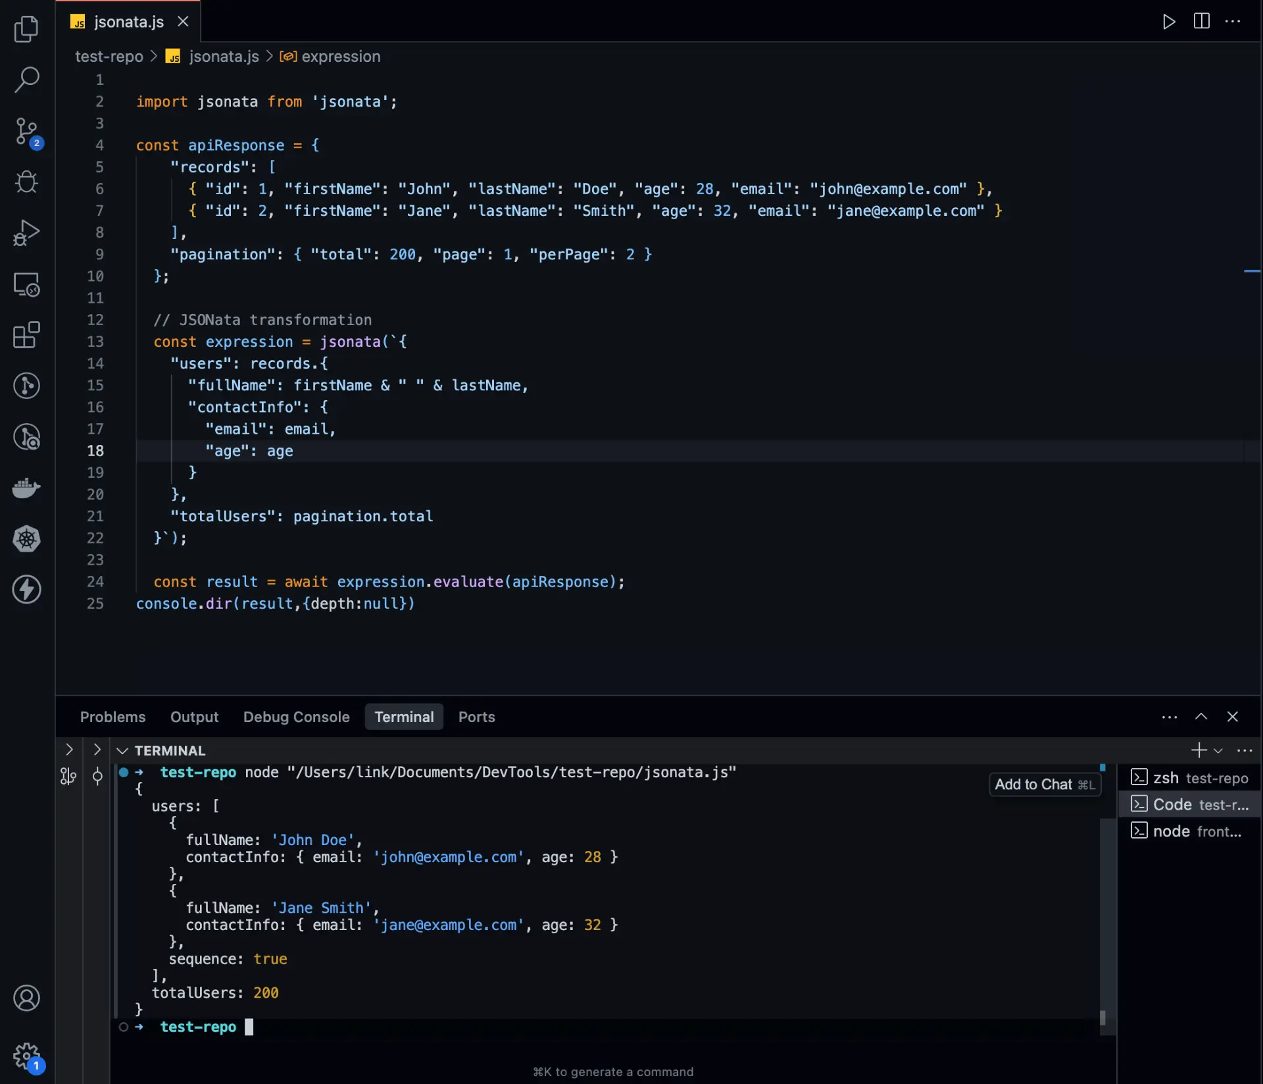Open the Search view
1263x1084 pixels.
tap(26, 79)
